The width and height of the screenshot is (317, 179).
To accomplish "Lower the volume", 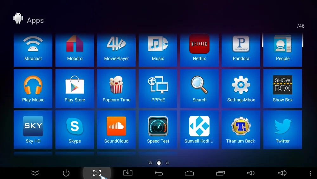I will (x=251, y=173).
